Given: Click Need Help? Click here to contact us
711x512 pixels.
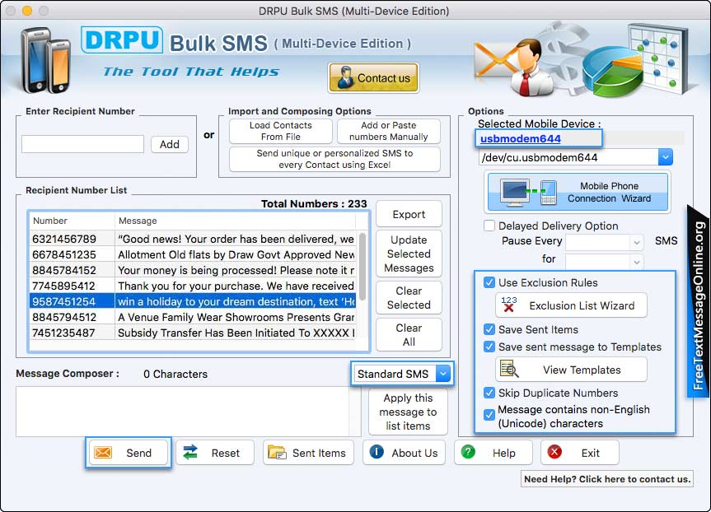Looking at the screenshot, I should click(x=607, y=479).
